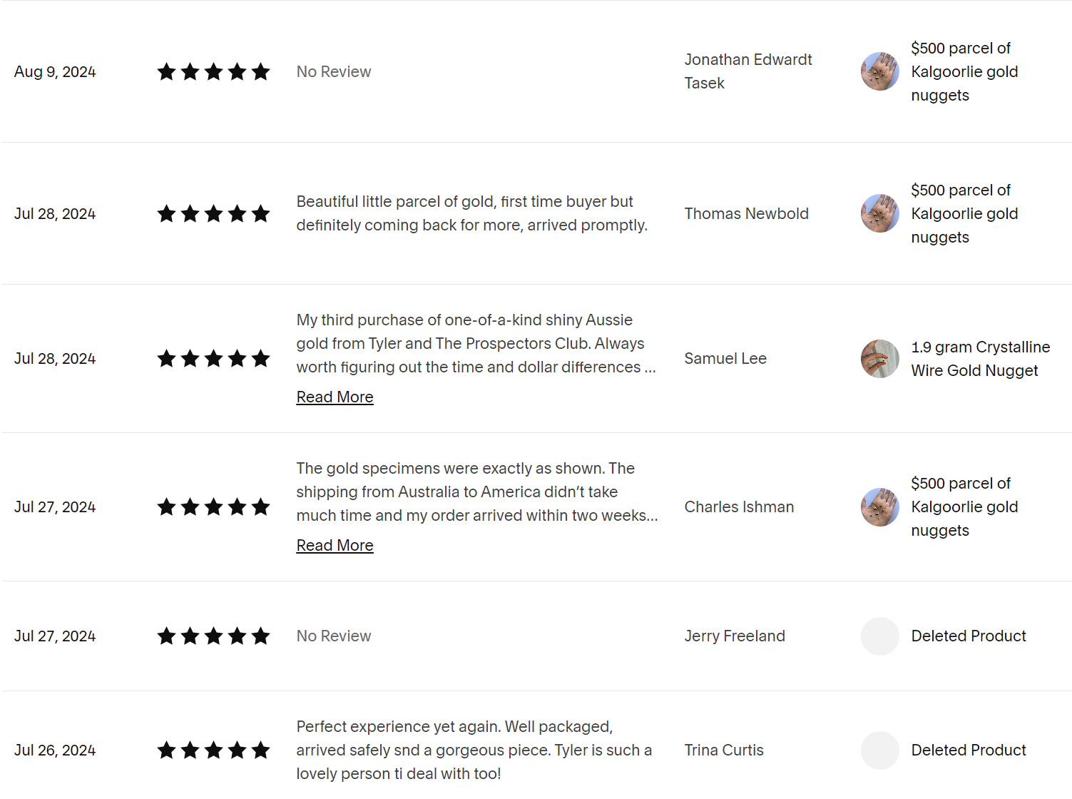Click Jerry Freeland's five-star rating
1072x799 pixels.
click(213, 636)
